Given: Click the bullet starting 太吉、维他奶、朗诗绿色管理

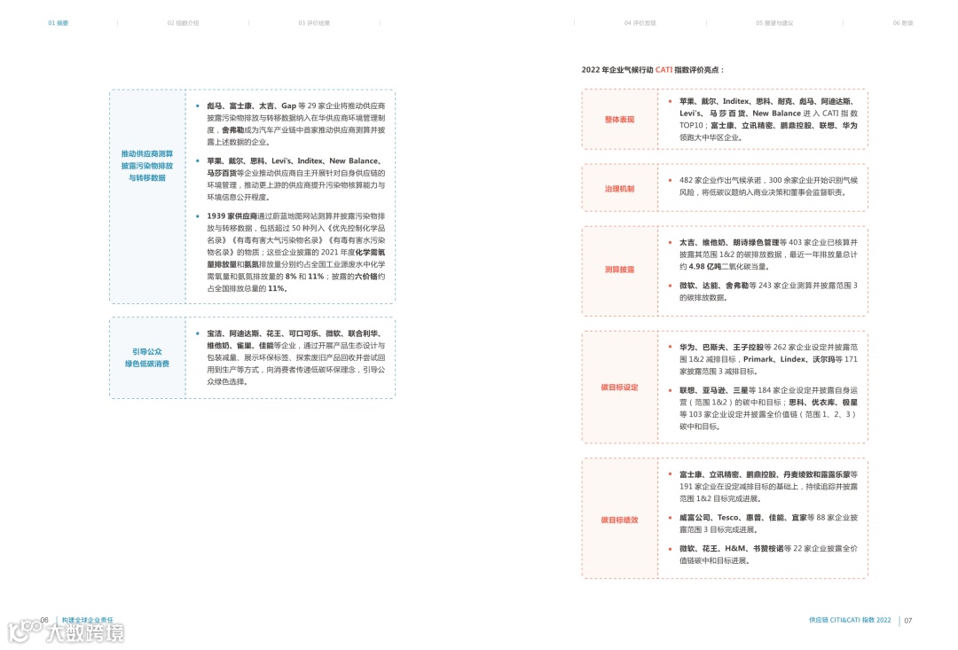Looking at the screenshot, I should tap(768, 255).
